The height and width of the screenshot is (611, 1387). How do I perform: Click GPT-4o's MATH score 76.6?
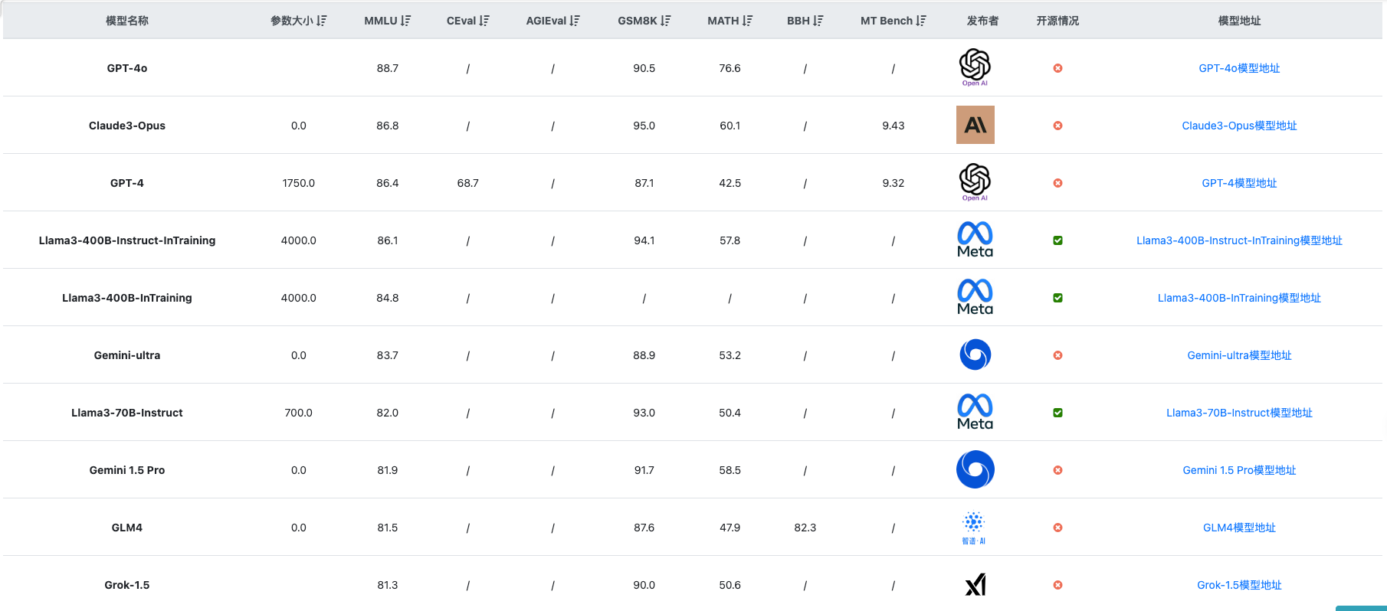730,68
